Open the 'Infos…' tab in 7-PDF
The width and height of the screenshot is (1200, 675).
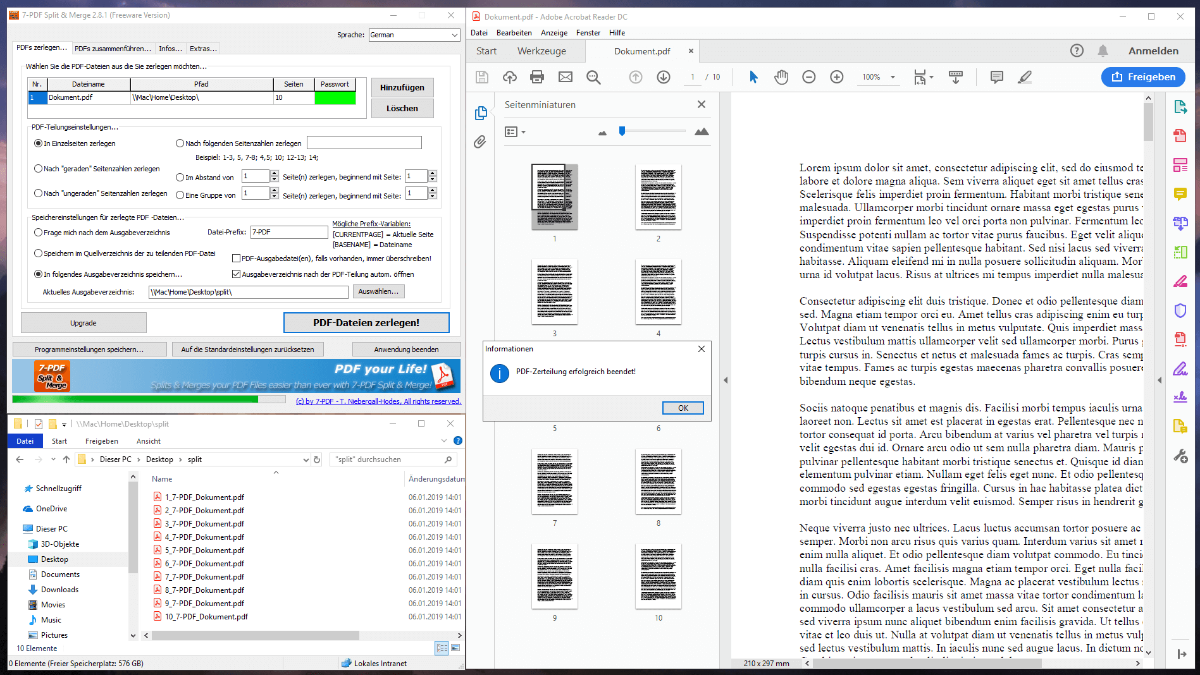click(x=170, y=49)
